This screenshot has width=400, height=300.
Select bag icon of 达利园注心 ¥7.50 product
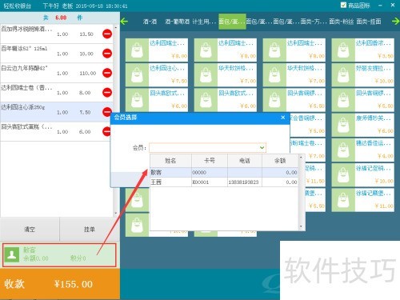[x=137, y=75]
